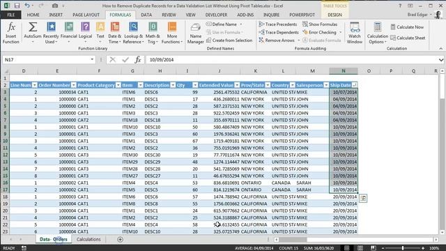Click the Paste Options smart tag
Screen dimensions: 446x251
363,198
